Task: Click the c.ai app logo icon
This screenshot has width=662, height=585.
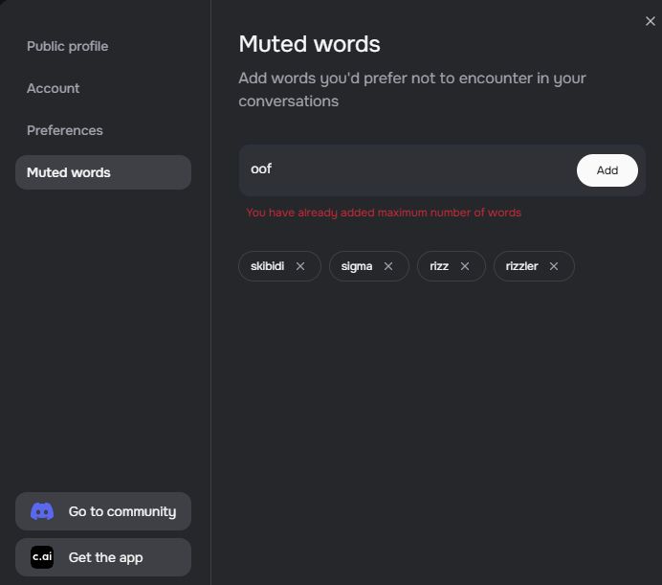Action: click(42, 557)
